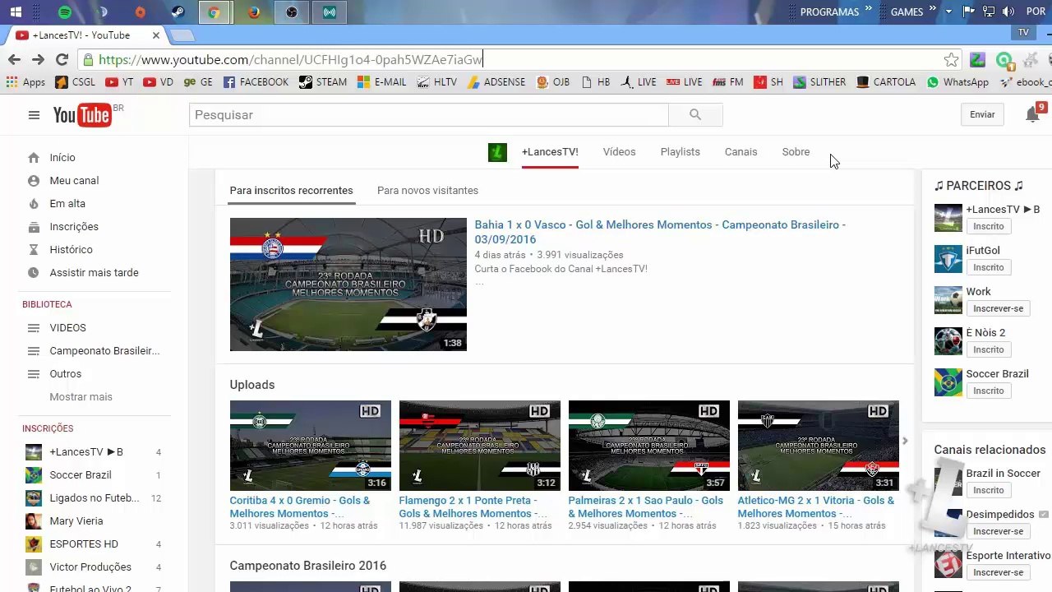Open the SLITHER bookmark
This screenshot has width=1052, height=592.
click(819, 82)
